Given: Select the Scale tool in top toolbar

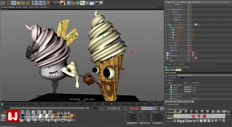Looking at the screenshot, I should point(18,3).
